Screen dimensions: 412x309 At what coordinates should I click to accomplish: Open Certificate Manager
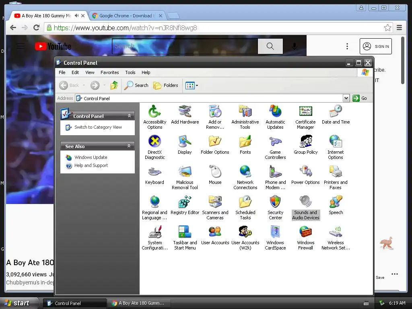(x=305, y=117)
